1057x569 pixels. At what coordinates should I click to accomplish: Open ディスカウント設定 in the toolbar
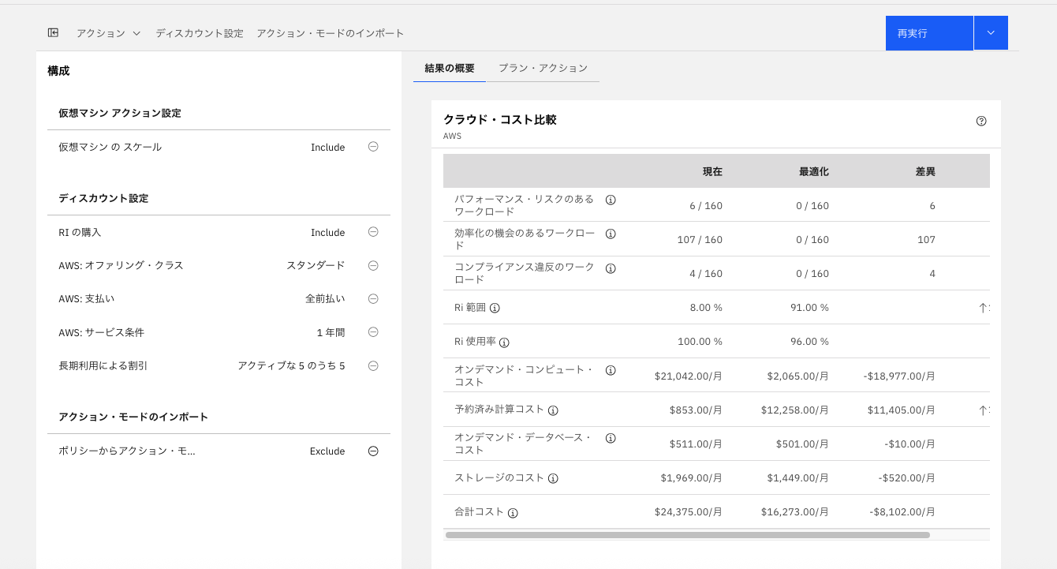200,33
